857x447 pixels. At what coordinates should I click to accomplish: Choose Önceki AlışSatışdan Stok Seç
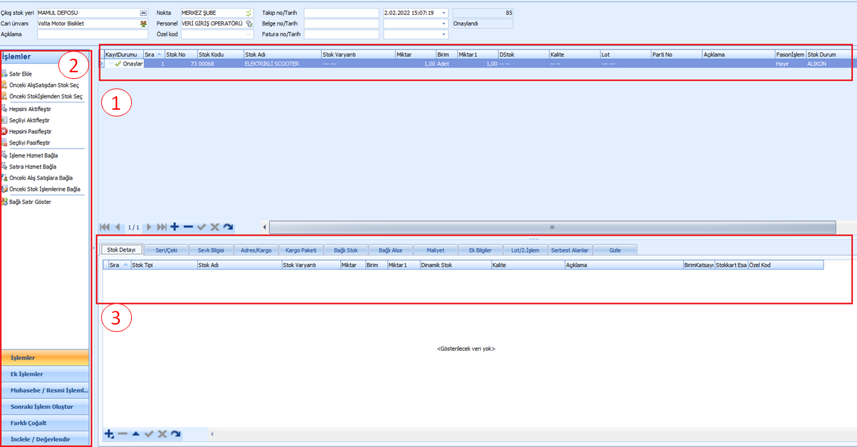coord(44,85)
